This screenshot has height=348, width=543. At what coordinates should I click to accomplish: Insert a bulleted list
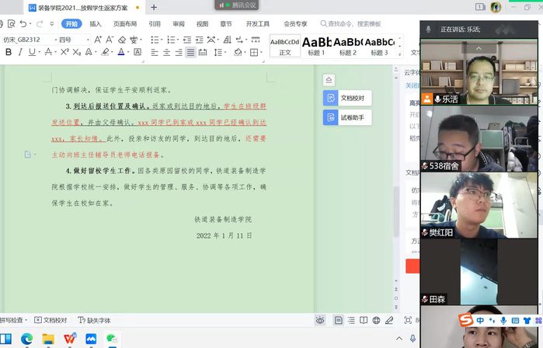(155, 40)
